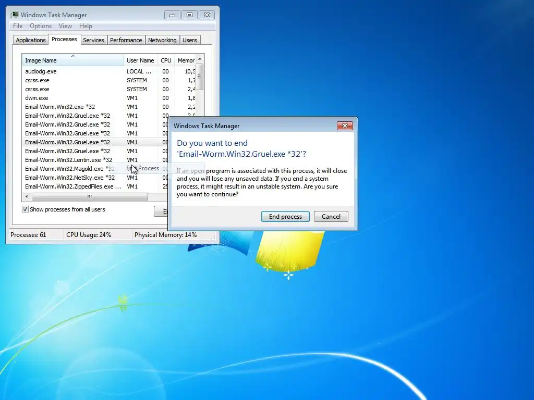Select Email-Worm.Win32.NetSky.exe *32 process
Screen dimensions: 534x400
[x=95, y=178]
